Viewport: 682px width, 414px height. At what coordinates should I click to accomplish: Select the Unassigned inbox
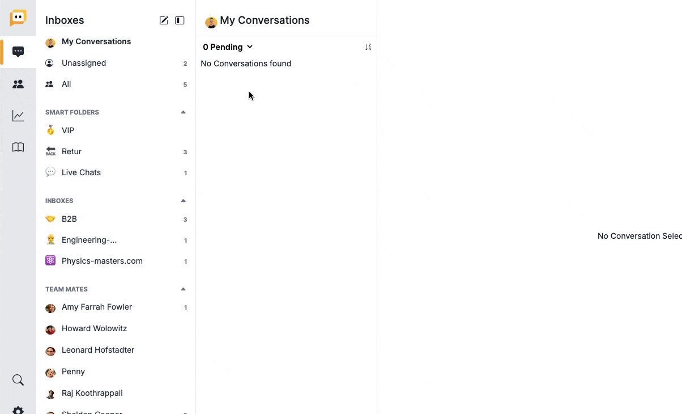pyautogui.click(x=84, y=63)
